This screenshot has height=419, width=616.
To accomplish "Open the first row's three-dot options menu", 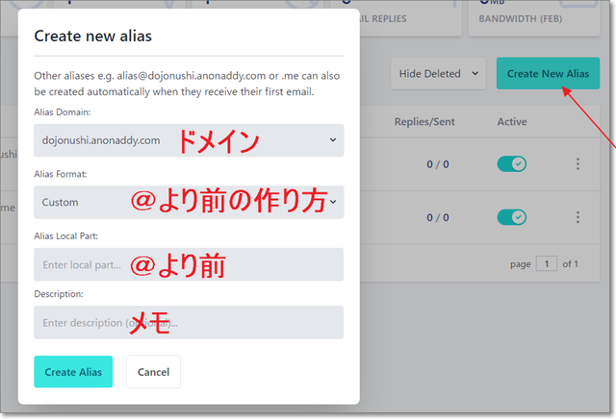I will pyautogui.click(x=577, y=164).
